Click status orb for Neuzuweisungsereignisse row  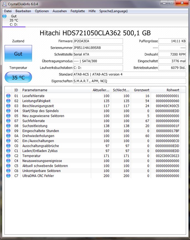(x=8, y=161)
